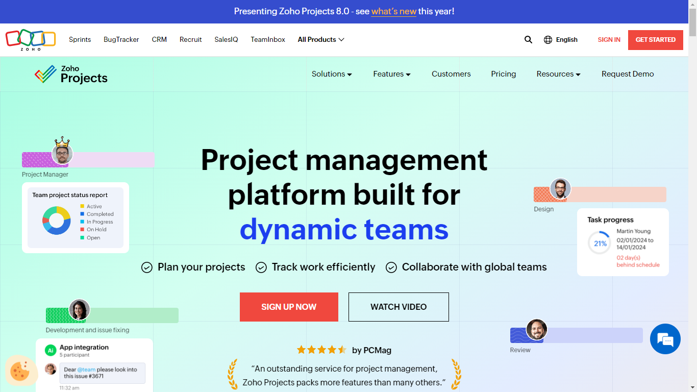Expand the All Products dropdown
This screenshot has width=697, height=392.
tap(321, 39)
